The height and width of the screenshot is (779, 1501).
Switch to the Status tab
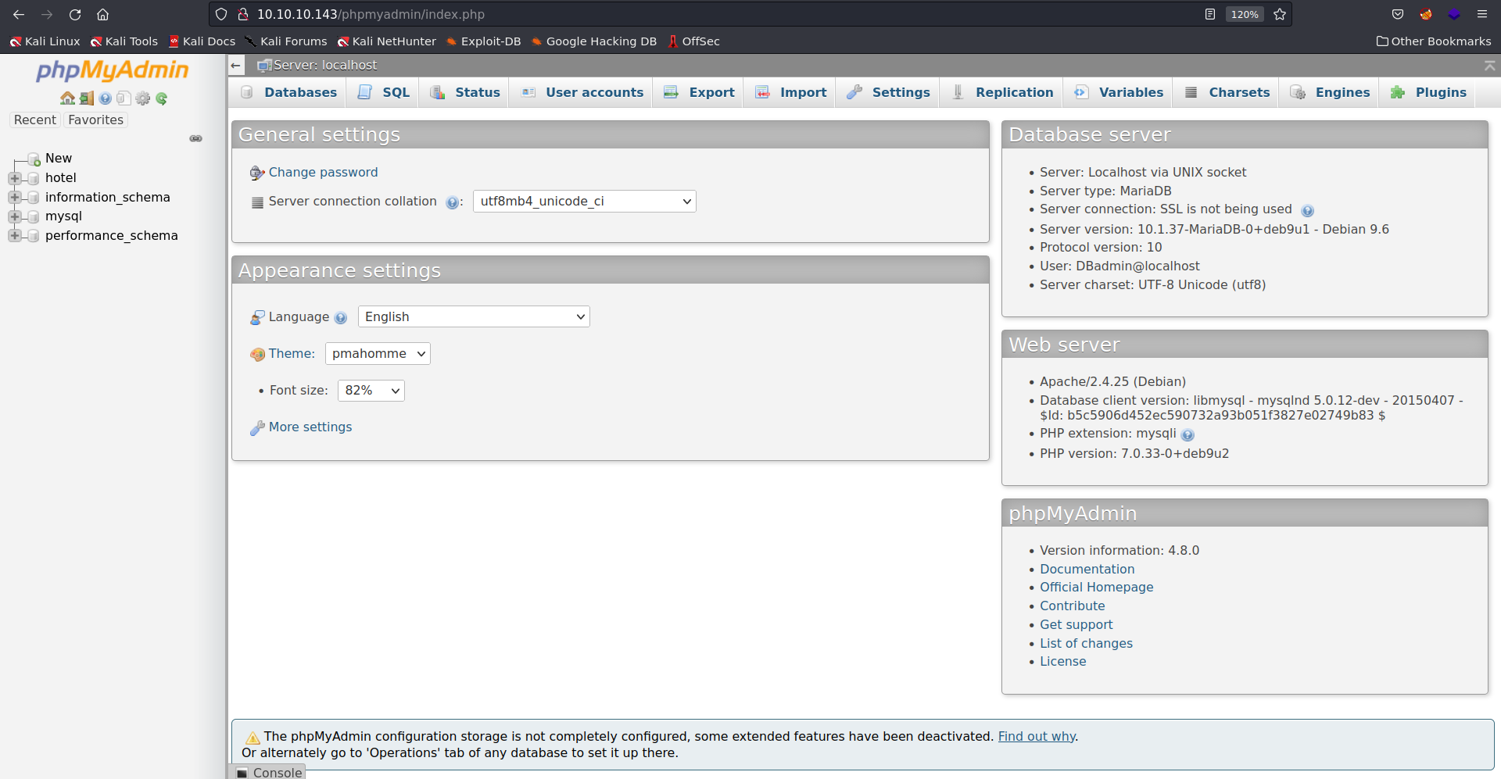click(465, 92)
